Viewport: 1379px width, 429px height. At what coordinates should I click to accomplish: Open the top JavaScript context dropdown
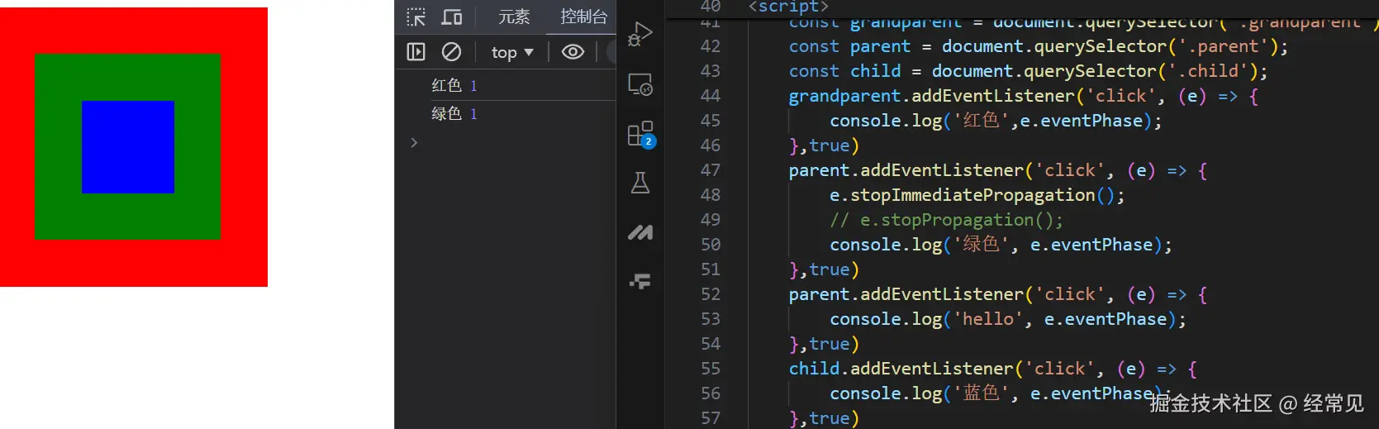[512, 52]
